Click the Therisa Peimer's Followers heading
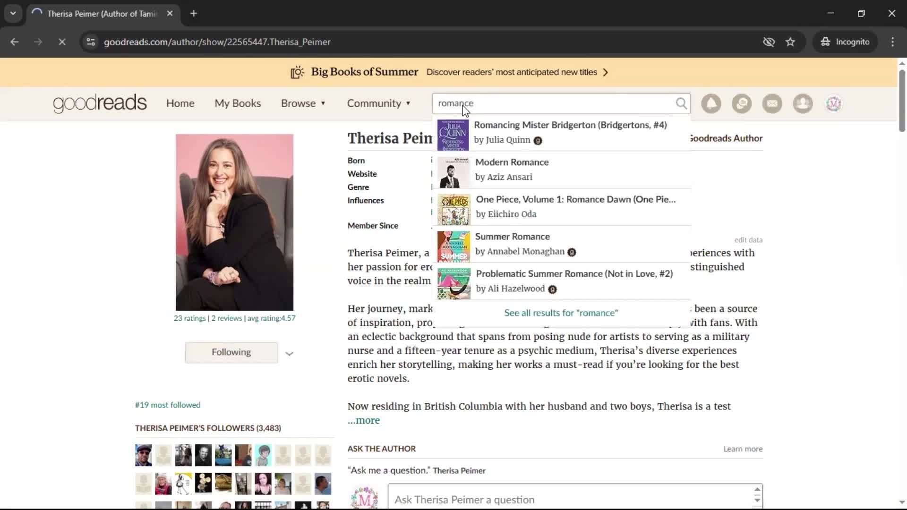Viewport: 907px width, 510px height. pyautogui.click(x=208, y=428)
